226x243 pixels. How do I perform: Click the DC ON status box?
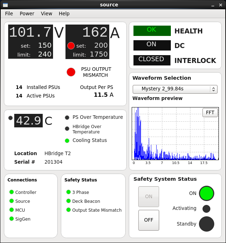click(152, 45)
